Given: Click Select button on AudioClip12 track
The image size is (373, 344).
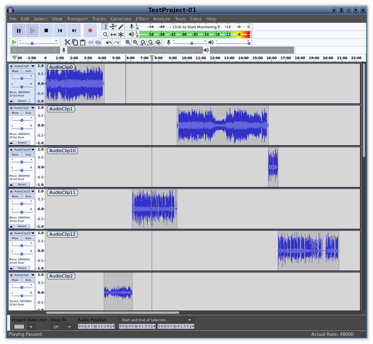Looking at the screenshot, I should pos(22,268).
